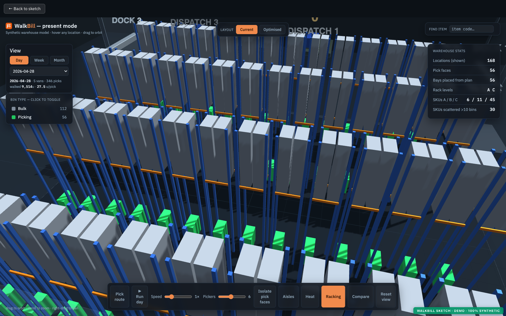Go back to sketch

24,9
